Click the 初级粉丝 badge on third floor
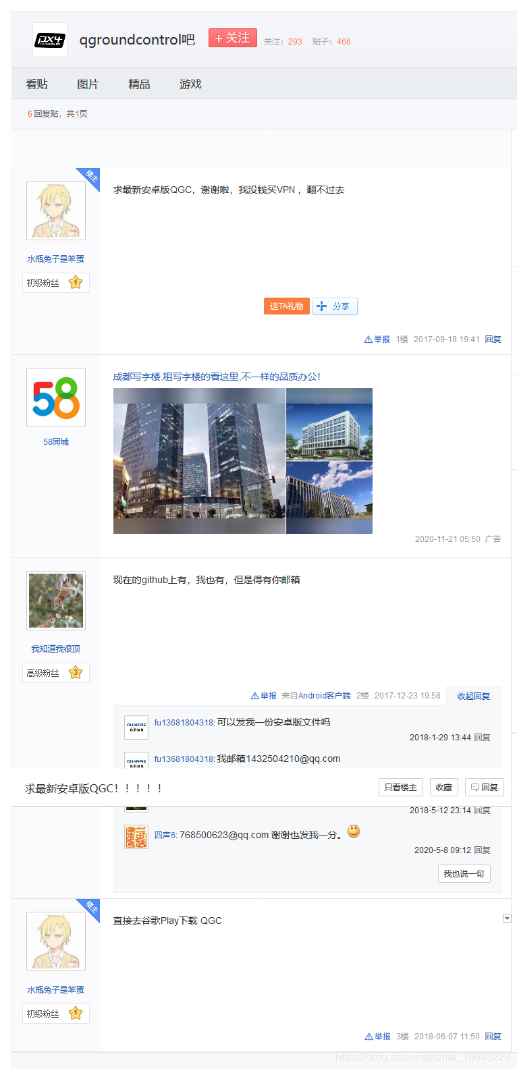The image size is (517, 1069). (56, 1014)
